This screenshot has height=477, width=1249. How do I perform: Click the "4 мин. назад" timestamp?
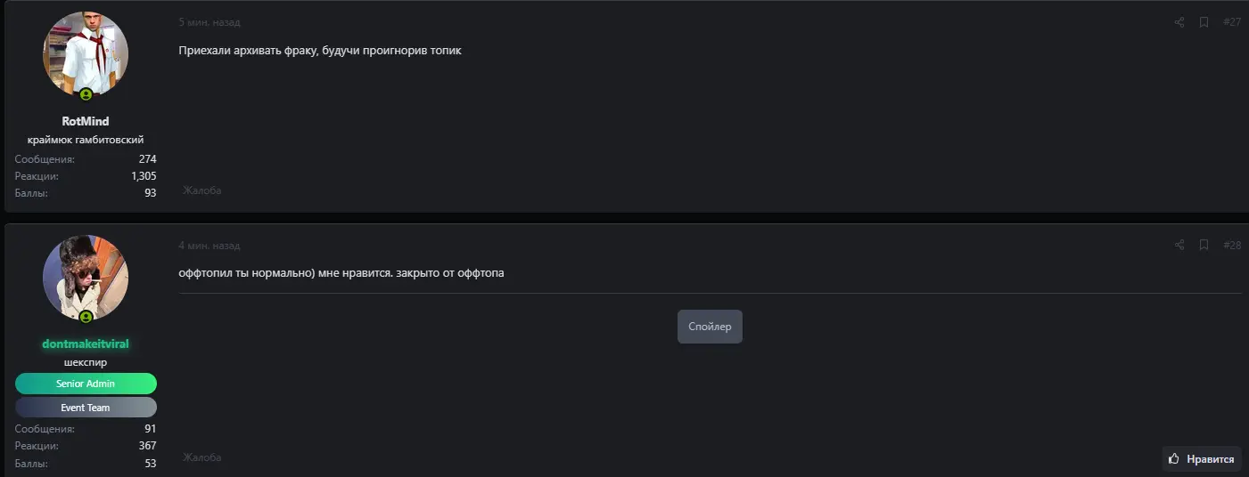tap(209, 246)
